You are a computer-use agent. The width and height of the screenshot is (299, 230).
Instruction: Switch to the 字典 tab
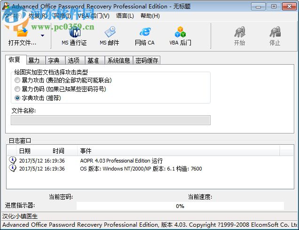pyautogui.click(x=55, y=60)
